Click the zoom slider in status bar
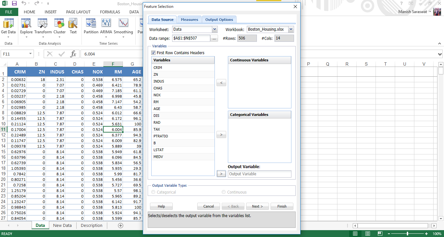Image resolution: width=444 pixels, height=237 pixels. pyautogui.click(x=407, y=234)
